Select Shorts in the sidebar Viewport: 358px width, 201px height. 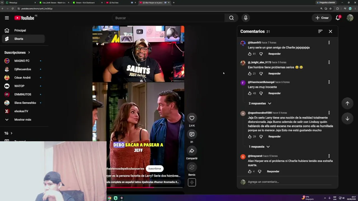point(23,39)
